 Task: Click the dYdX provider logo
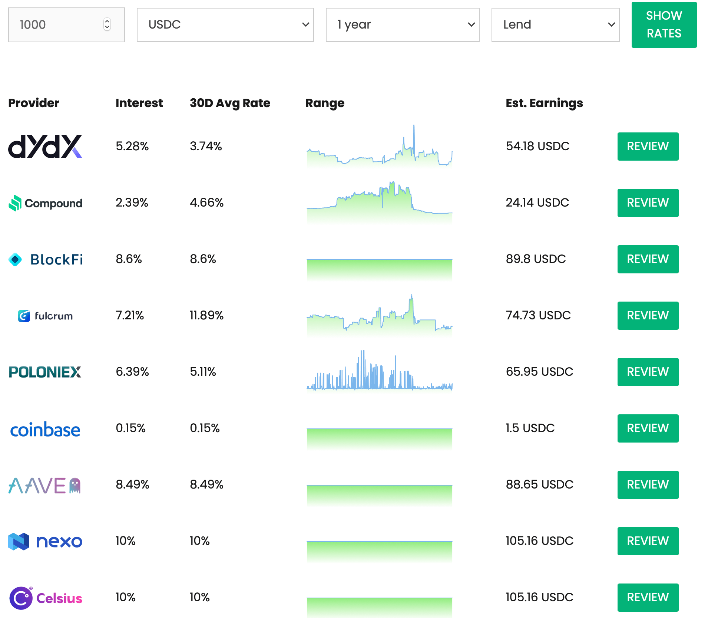click(45, 147)
